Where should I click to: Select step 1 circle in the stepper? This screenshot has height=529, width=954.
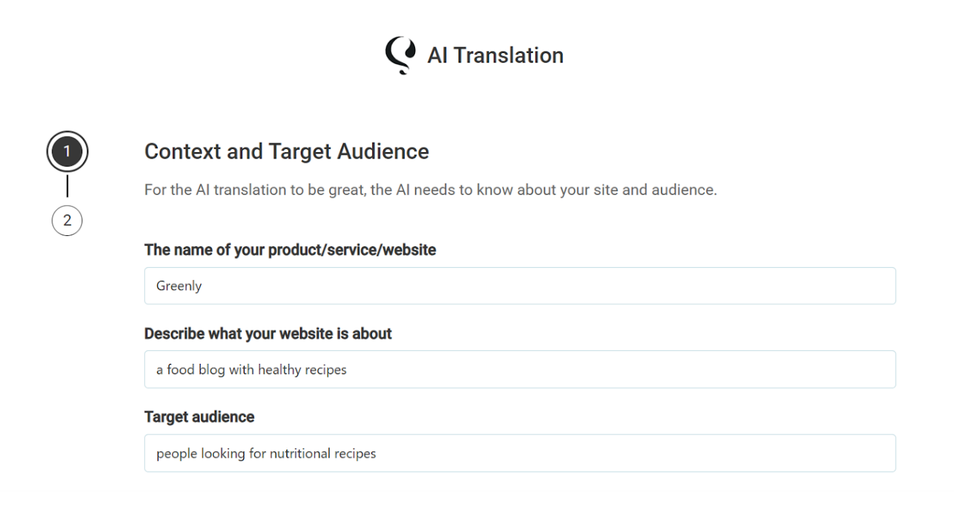click(x=67, y=152)
